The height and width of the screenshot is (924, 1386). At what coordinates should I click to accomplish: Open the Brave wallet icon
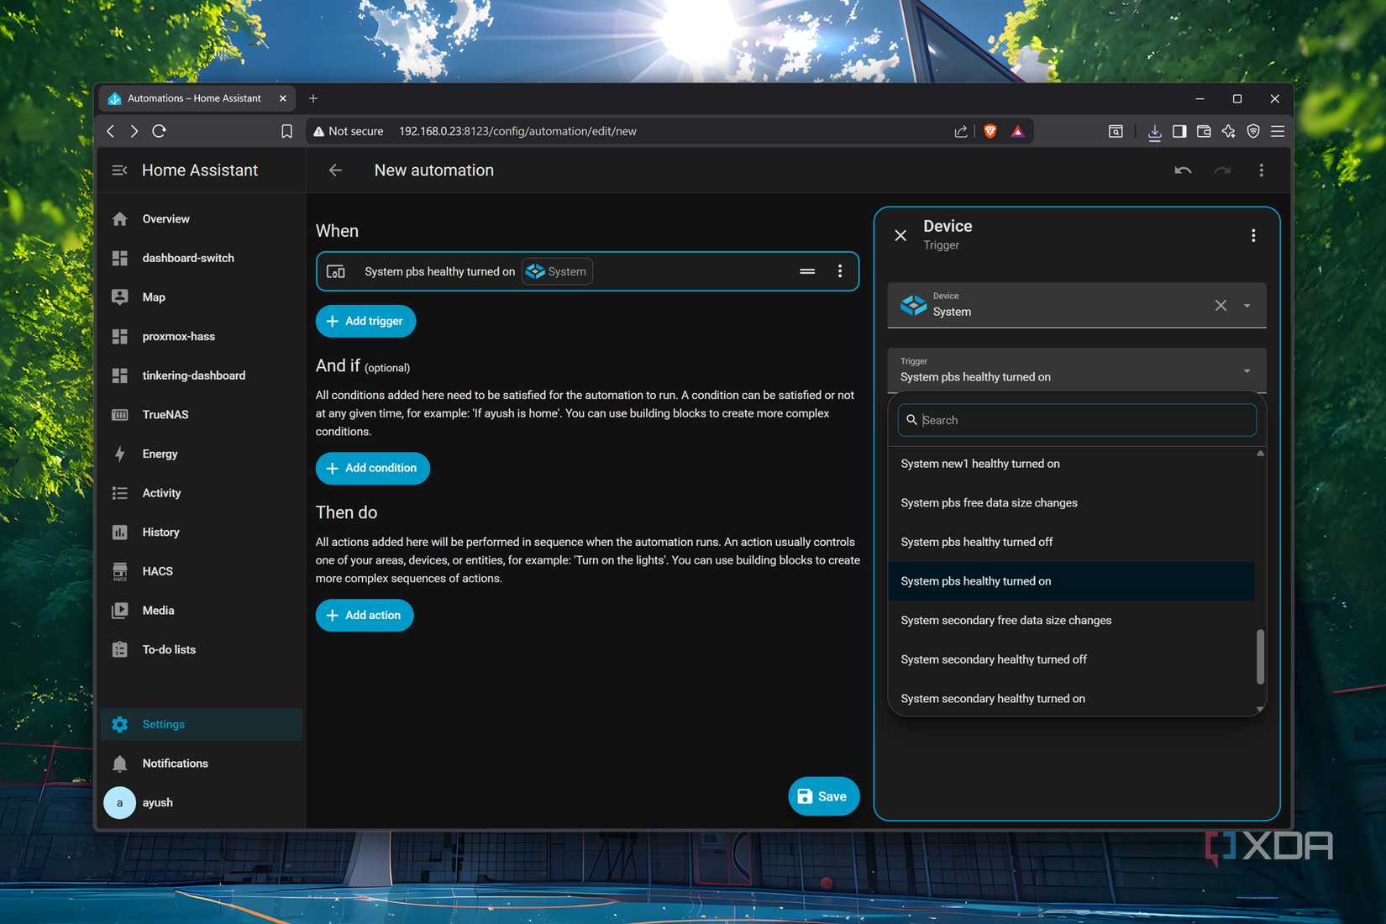(x=1204, y=131)
